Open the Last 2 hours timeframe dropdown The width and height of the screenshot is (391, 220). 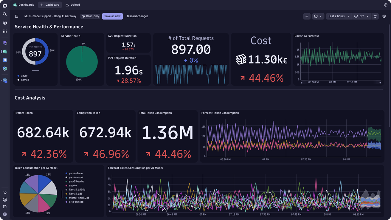coord(339,16)
